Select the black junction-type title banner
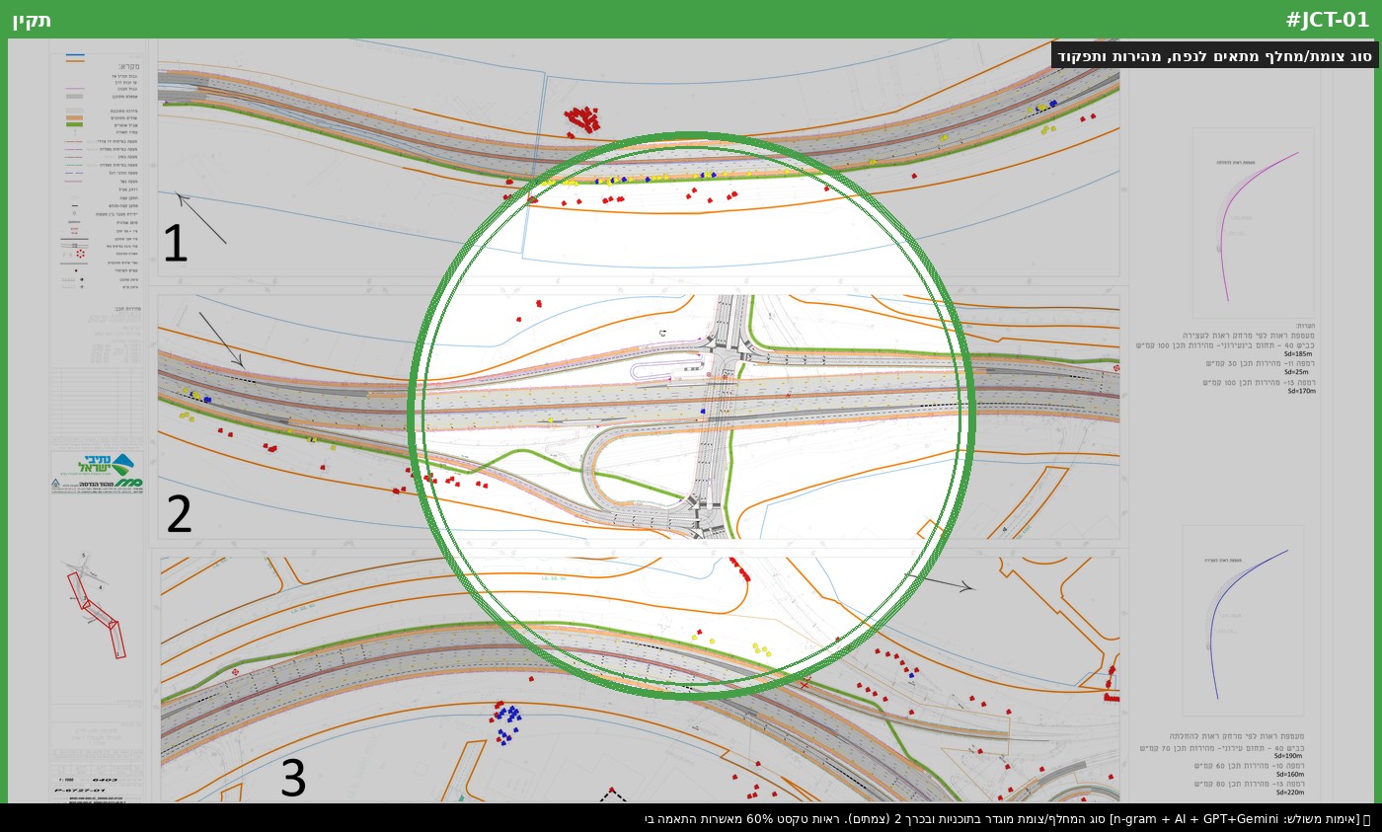The image size is (1382, 832). pyautogui.click(x=1214, y=56)
